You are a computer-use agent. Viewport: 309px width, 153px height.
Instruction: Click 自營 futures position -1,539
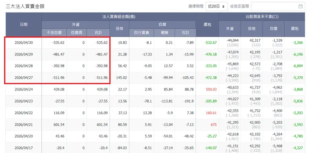click(x=277, y=40)
